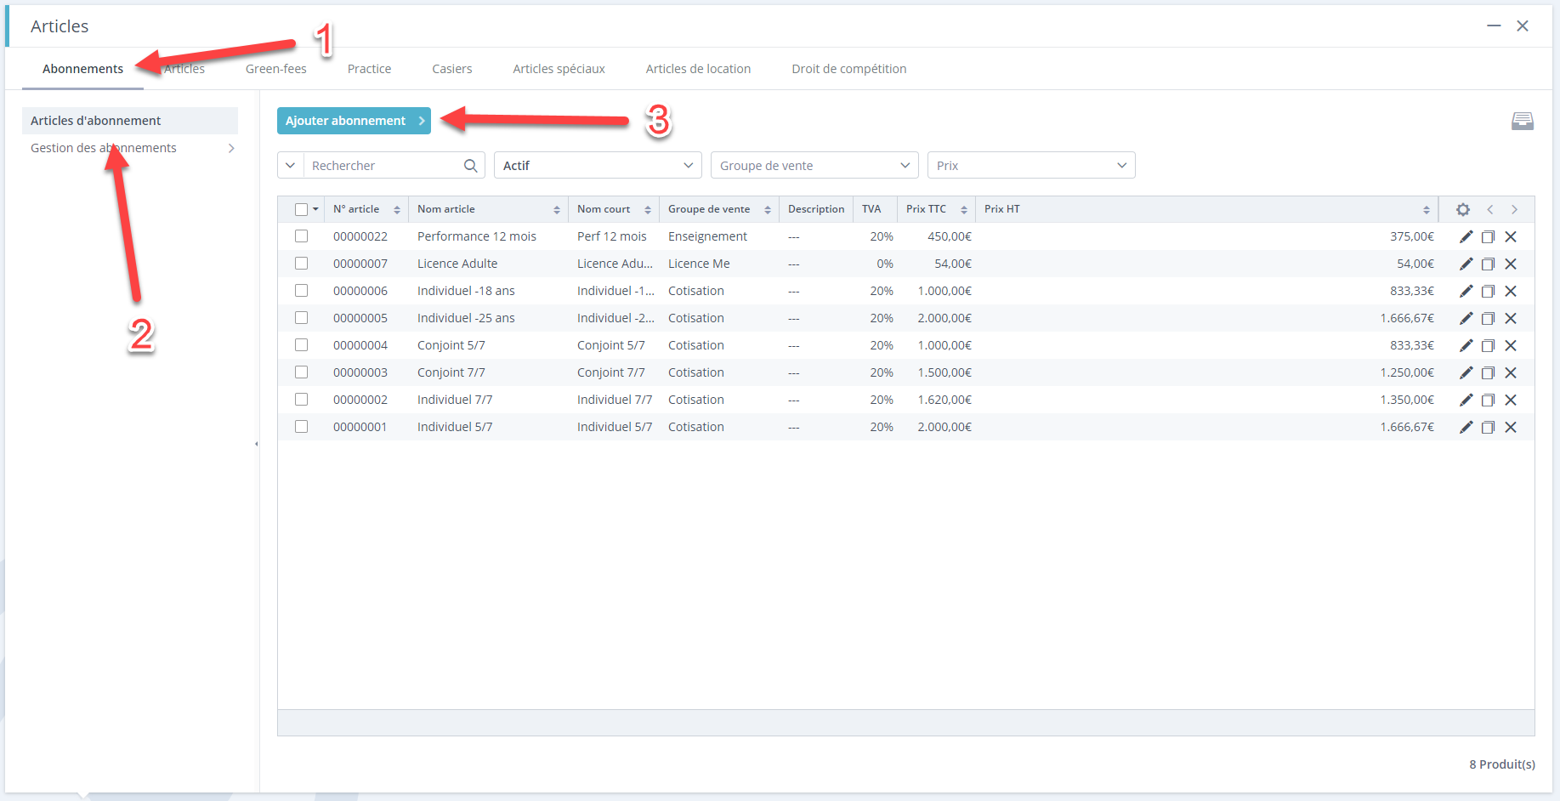Check the Conjoint 7/7 row checkbox
The image size is (1560, 801).
click(x=301, y=372)
